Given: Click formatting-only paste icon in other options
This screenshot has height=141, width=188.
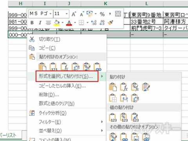Looking at the screenshot, I should (113, 137).
